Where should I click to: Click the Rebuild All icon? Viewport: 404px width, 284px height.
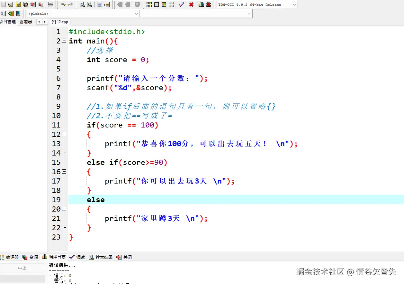pyautogui.click(x=171, y=5)
